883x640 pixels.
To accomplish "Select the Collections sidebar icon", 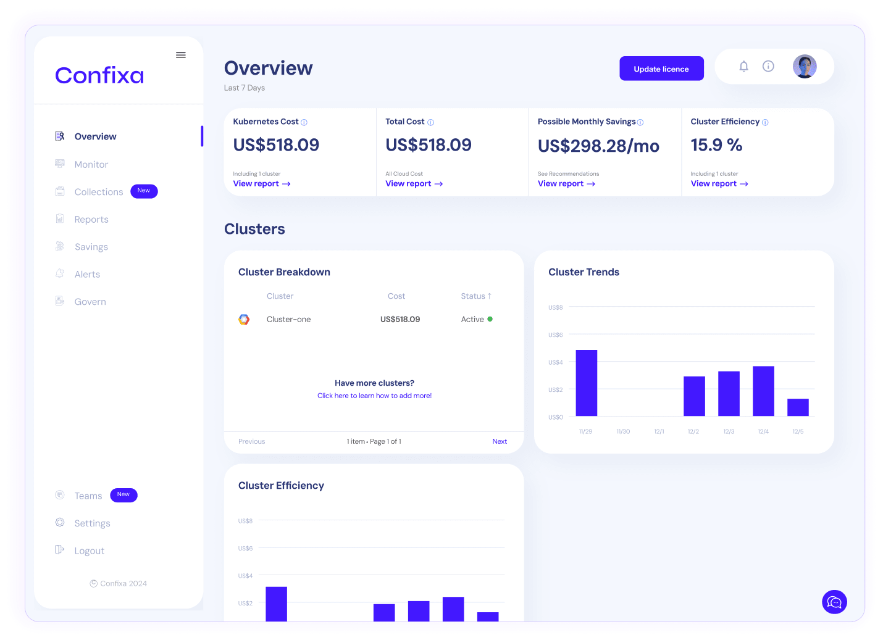I will coord(60,191).
